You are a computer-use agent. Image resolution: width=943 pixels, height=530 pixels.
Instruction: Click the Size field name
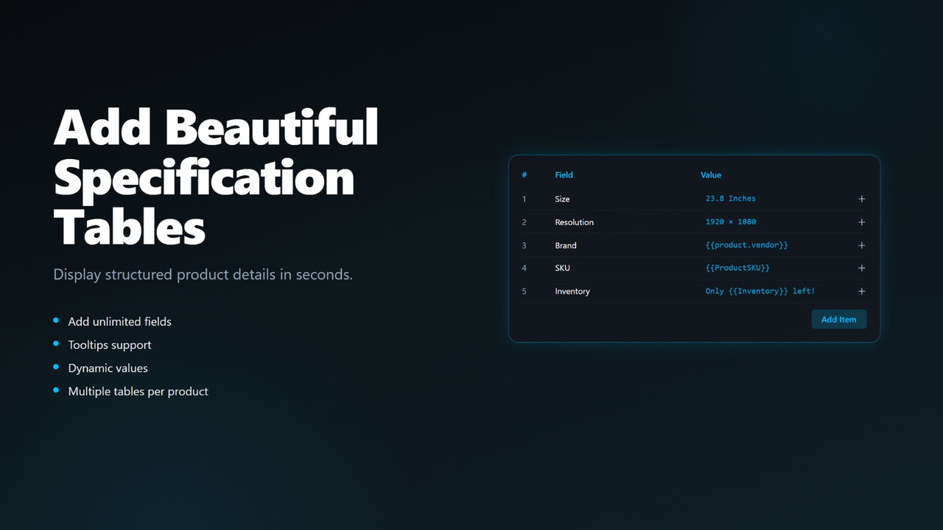pyautogui.click(x=562, y=199)
